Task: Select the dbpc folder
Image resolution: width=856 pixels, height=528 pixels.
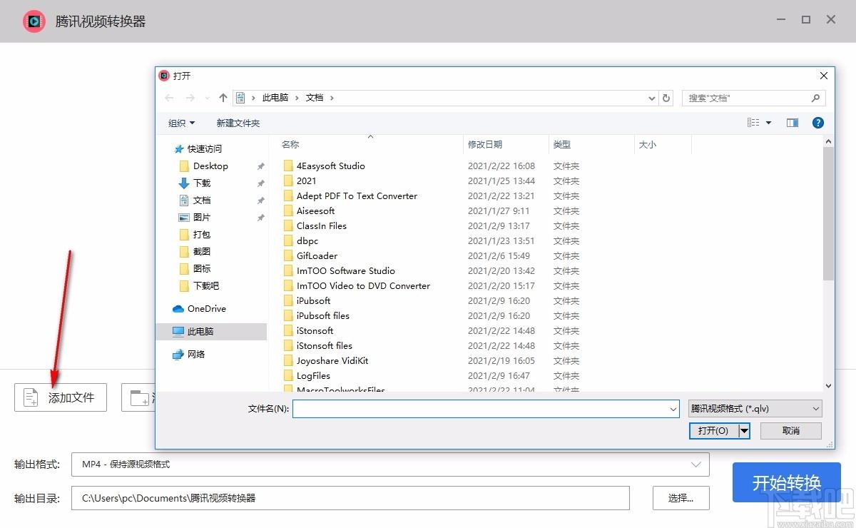Action: (307, 240)
